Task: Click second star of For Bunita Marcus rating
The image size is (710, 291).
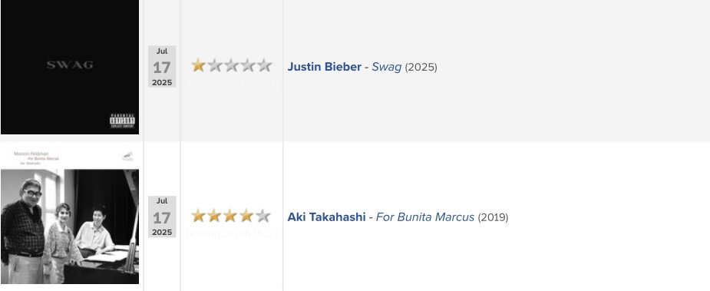Action: [x=214, y=215]
